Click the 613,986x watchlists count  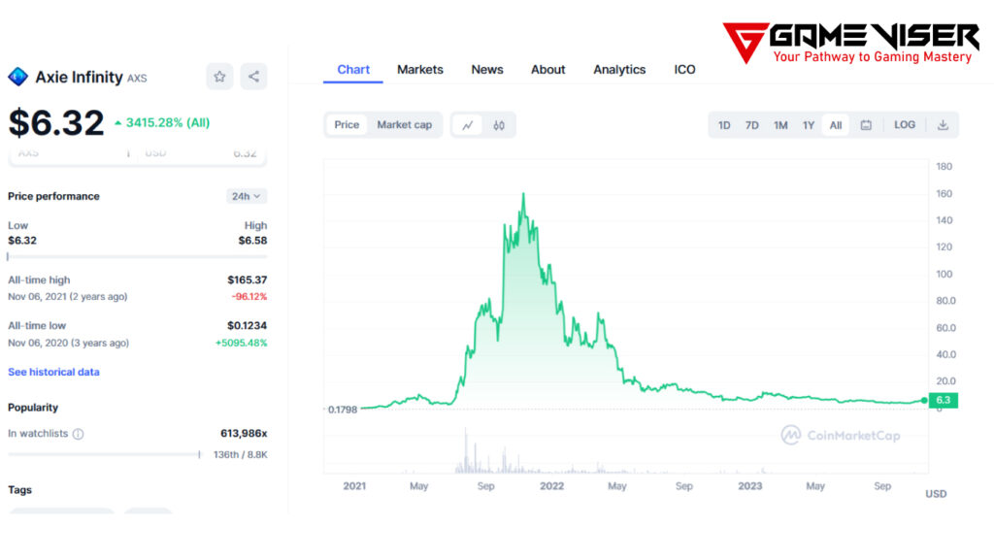coord(244,434)
